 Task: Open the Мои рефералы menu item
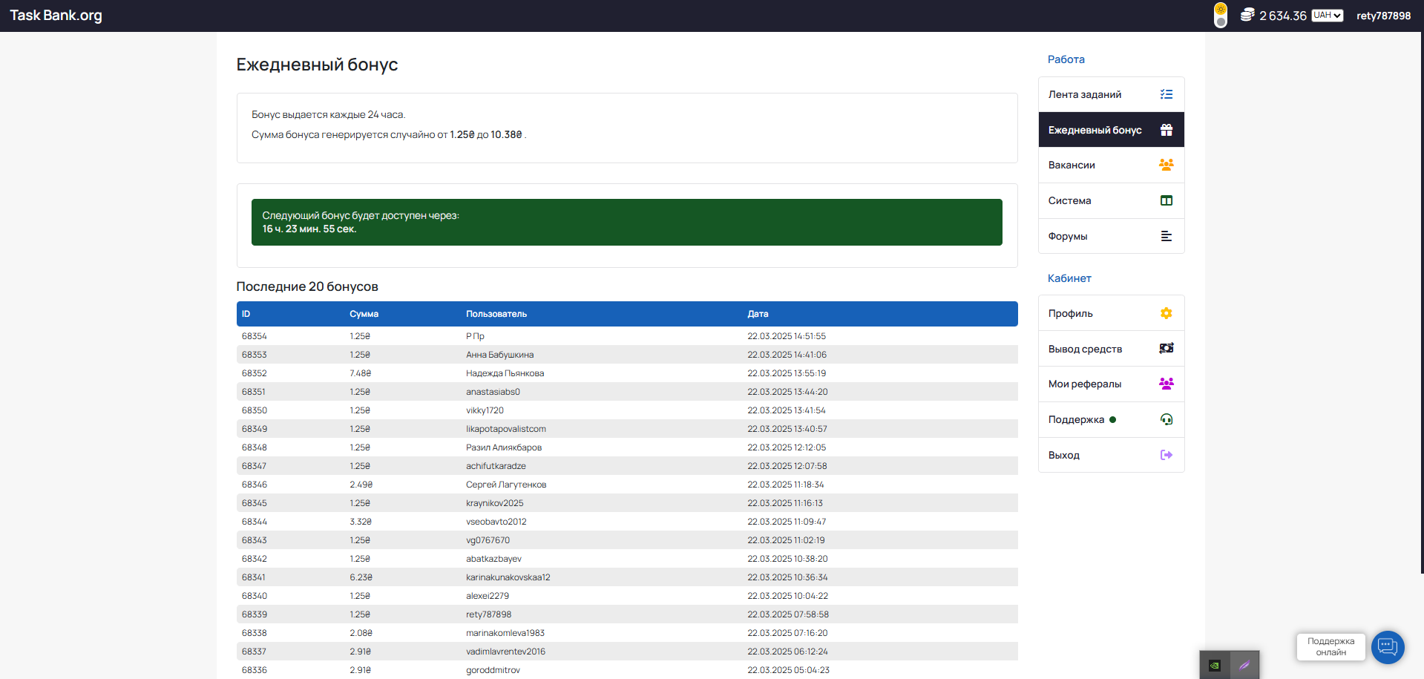pyautogui.click(x=1111, y=384)
